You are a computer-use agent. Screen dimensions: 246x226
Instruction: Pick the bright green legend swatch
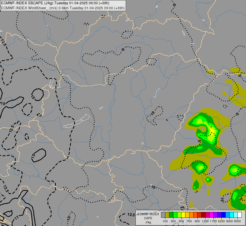pos(175,215)
